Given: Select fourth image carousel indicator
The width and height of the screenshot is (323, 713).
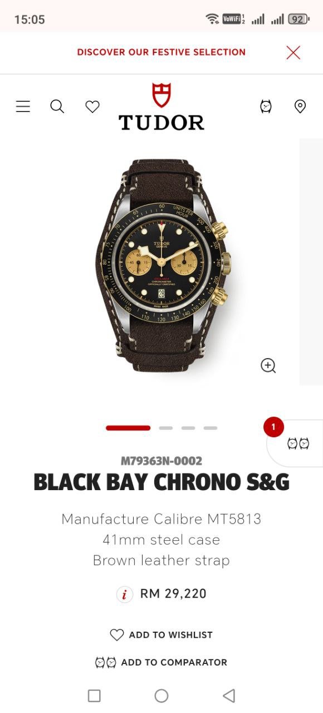Looking at the screenshot, I should coord(210,428).
